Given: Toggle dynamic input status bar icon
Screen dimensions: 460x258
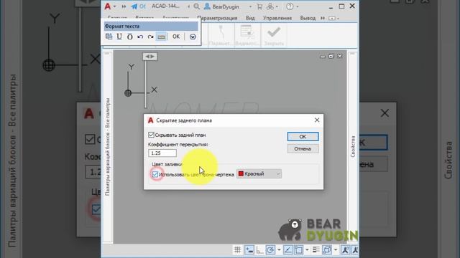Looking at the screenshot, I should pyautogui.click(x=249, y=250).
